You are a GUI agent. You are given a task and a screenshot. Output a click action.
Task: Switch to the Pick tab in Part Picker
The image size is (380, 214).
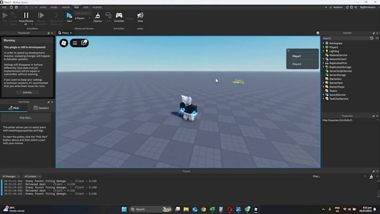click(14, 108)
